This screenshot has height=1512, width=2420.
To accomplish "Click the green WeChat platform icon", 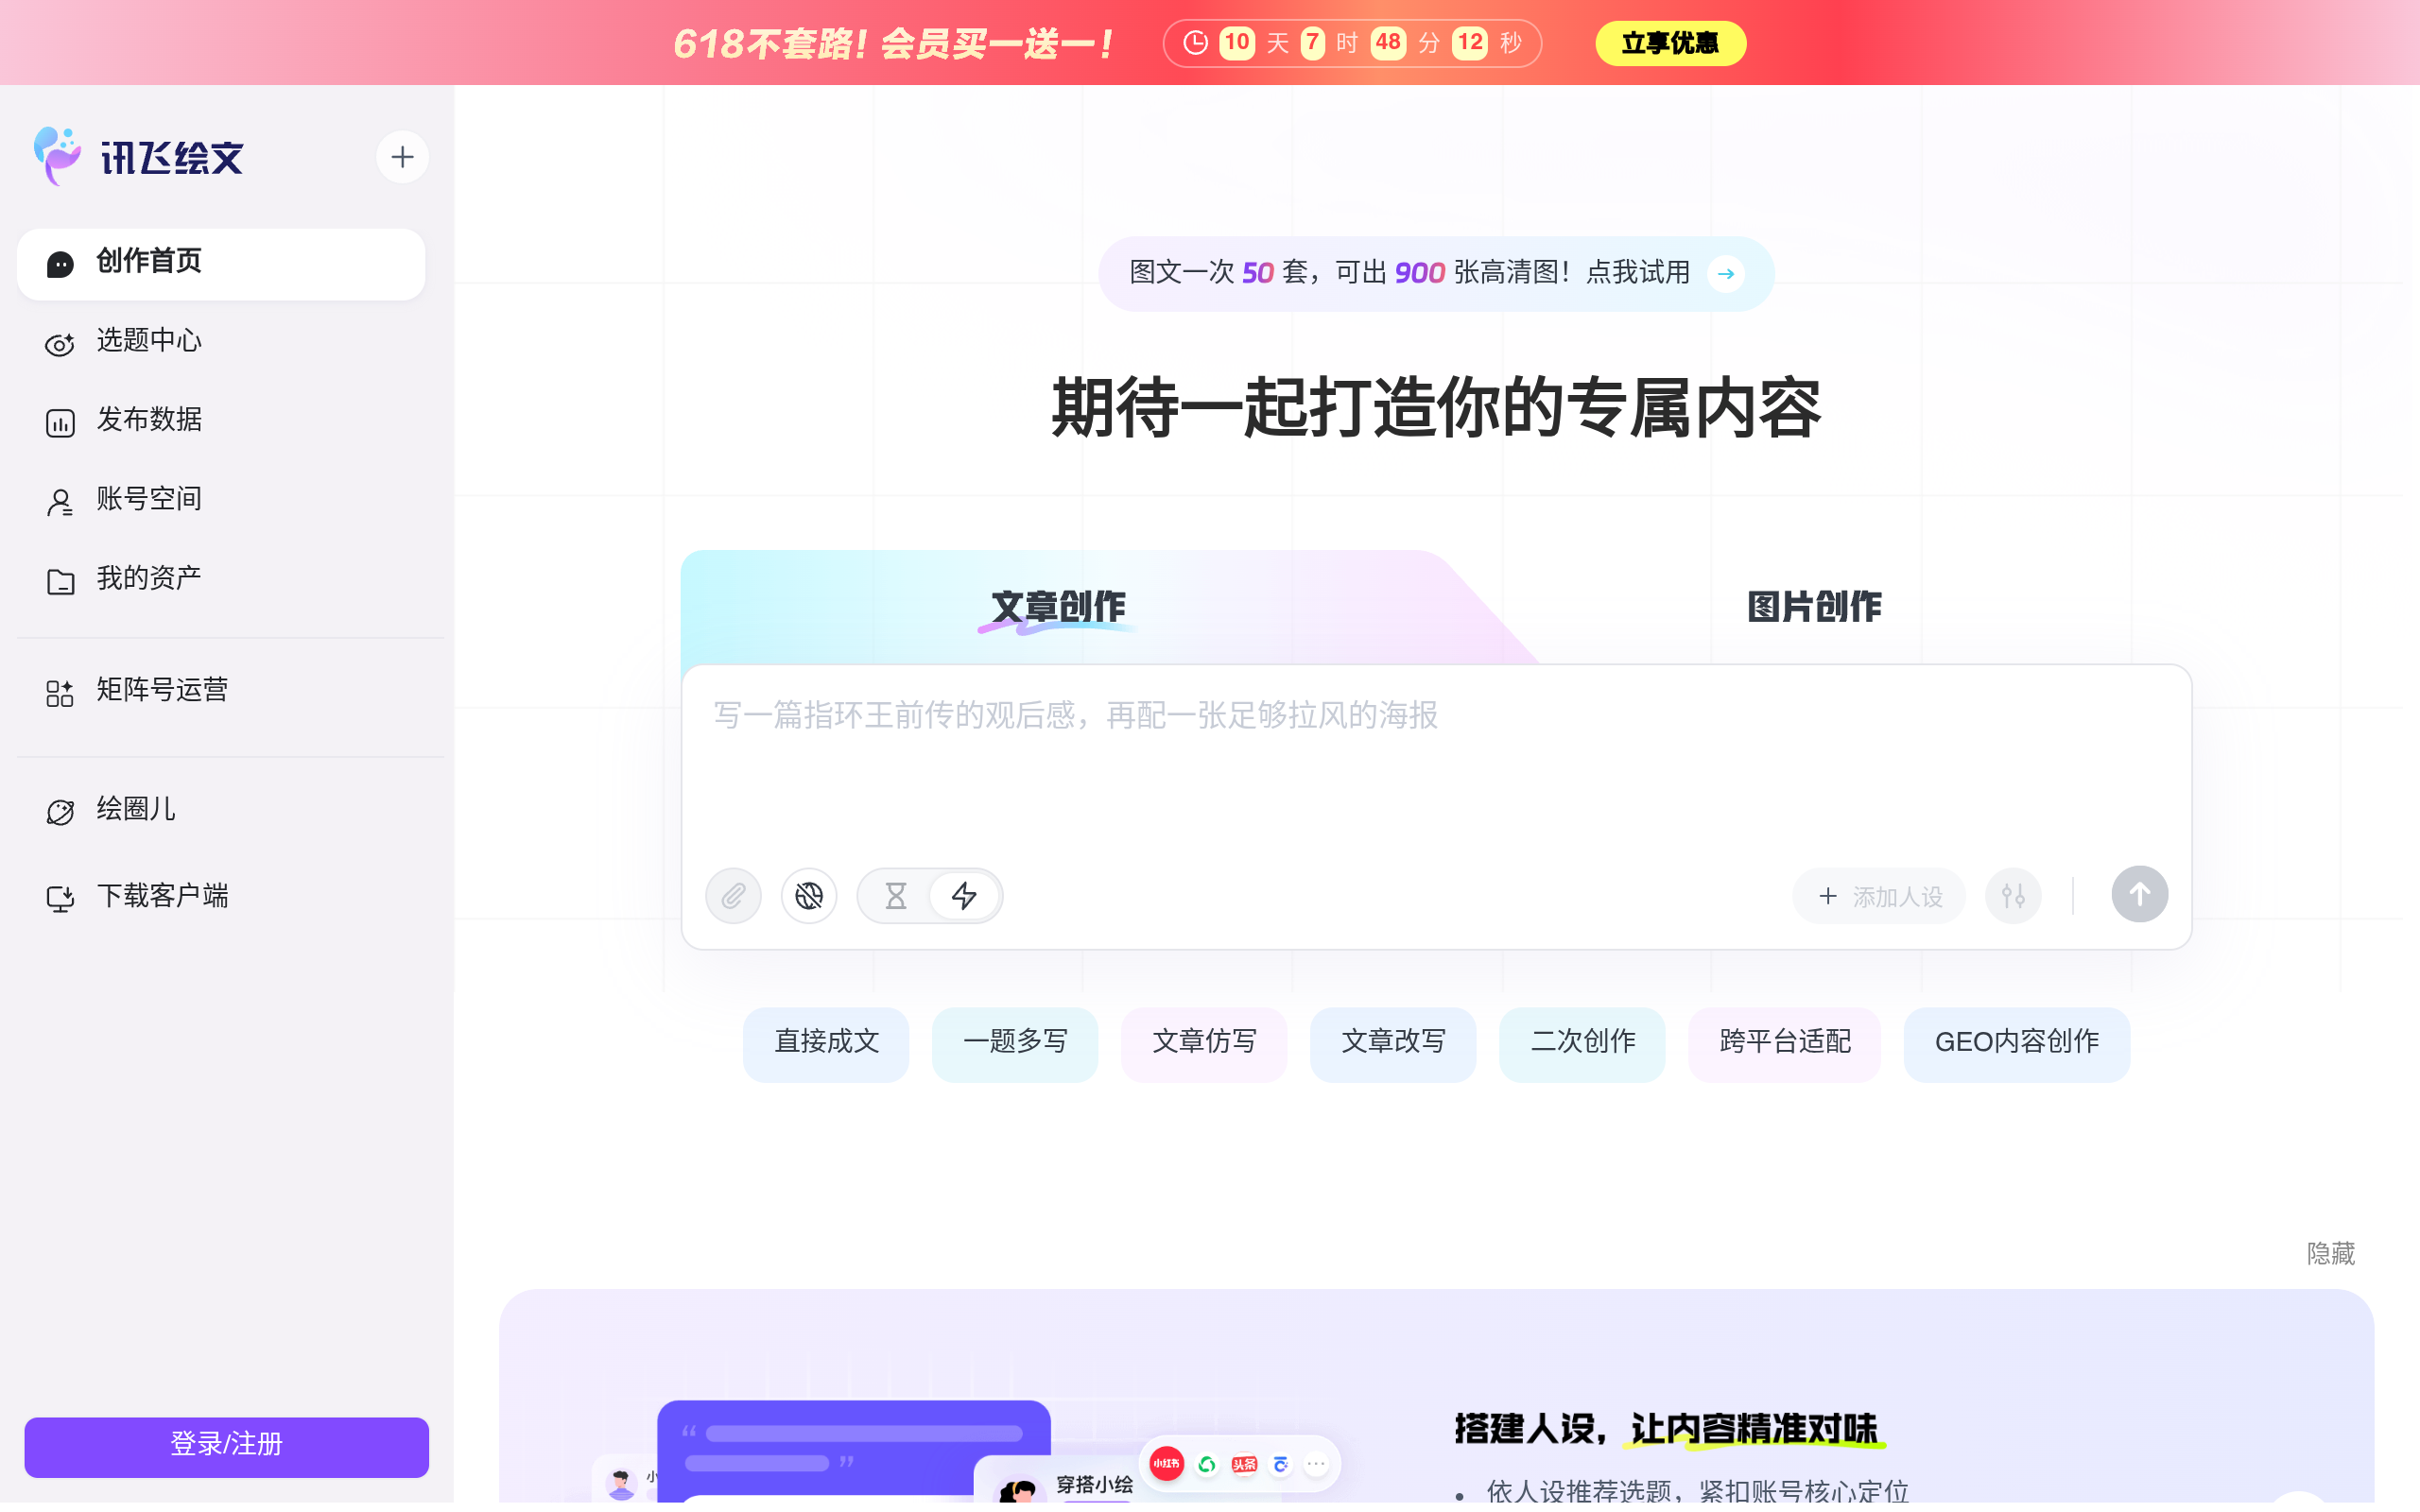I will (1207, 1464).
